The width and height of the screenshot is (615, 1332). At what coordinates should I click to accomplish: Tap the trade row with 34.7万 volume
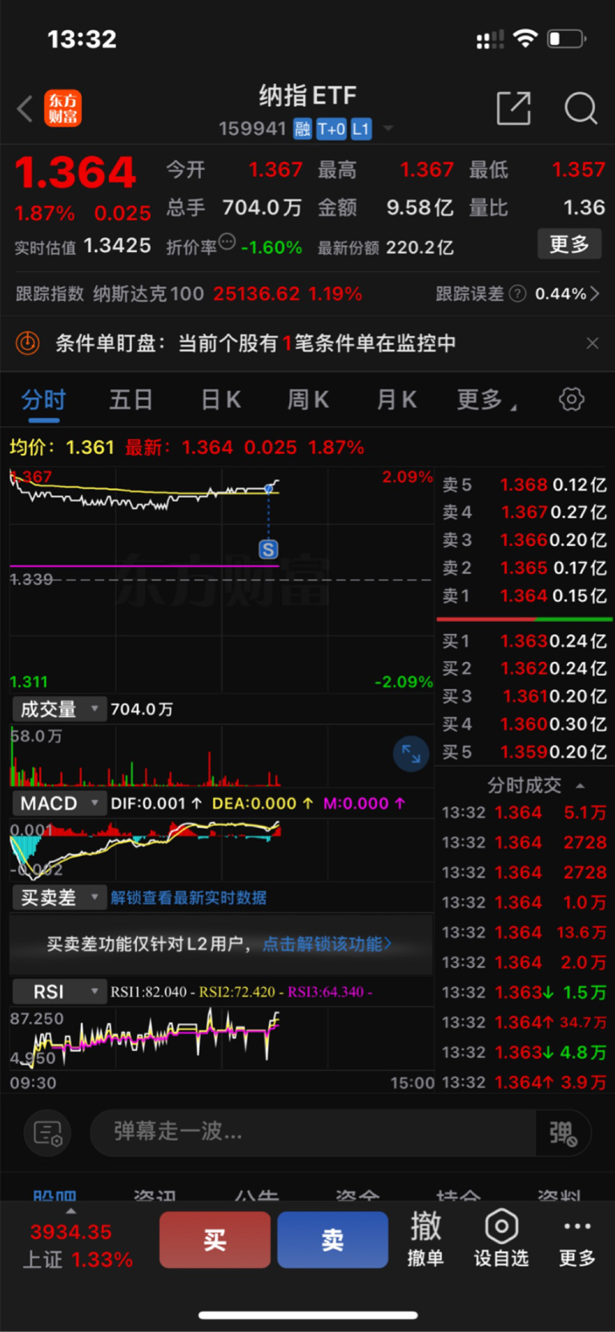(x=524, y=1022)
